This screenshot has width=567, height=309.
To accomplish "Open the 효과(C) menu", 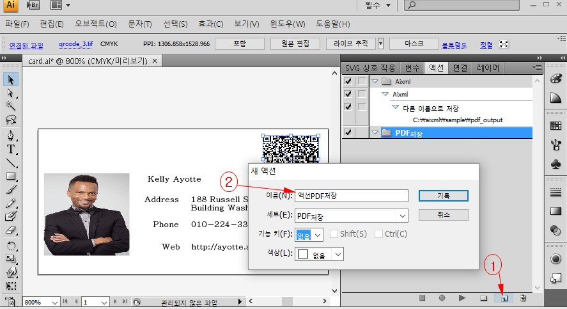I will click(210, 24).
